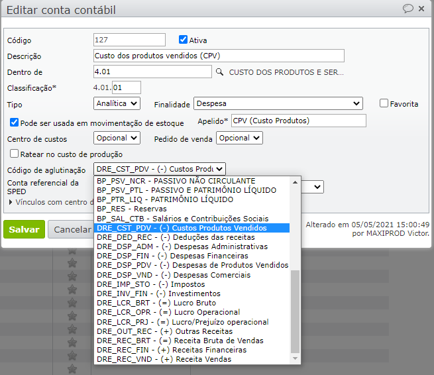Select BP_SAL_CTB - Salários e Contribuições Sociais
The image size is (434, 375).
191,219
